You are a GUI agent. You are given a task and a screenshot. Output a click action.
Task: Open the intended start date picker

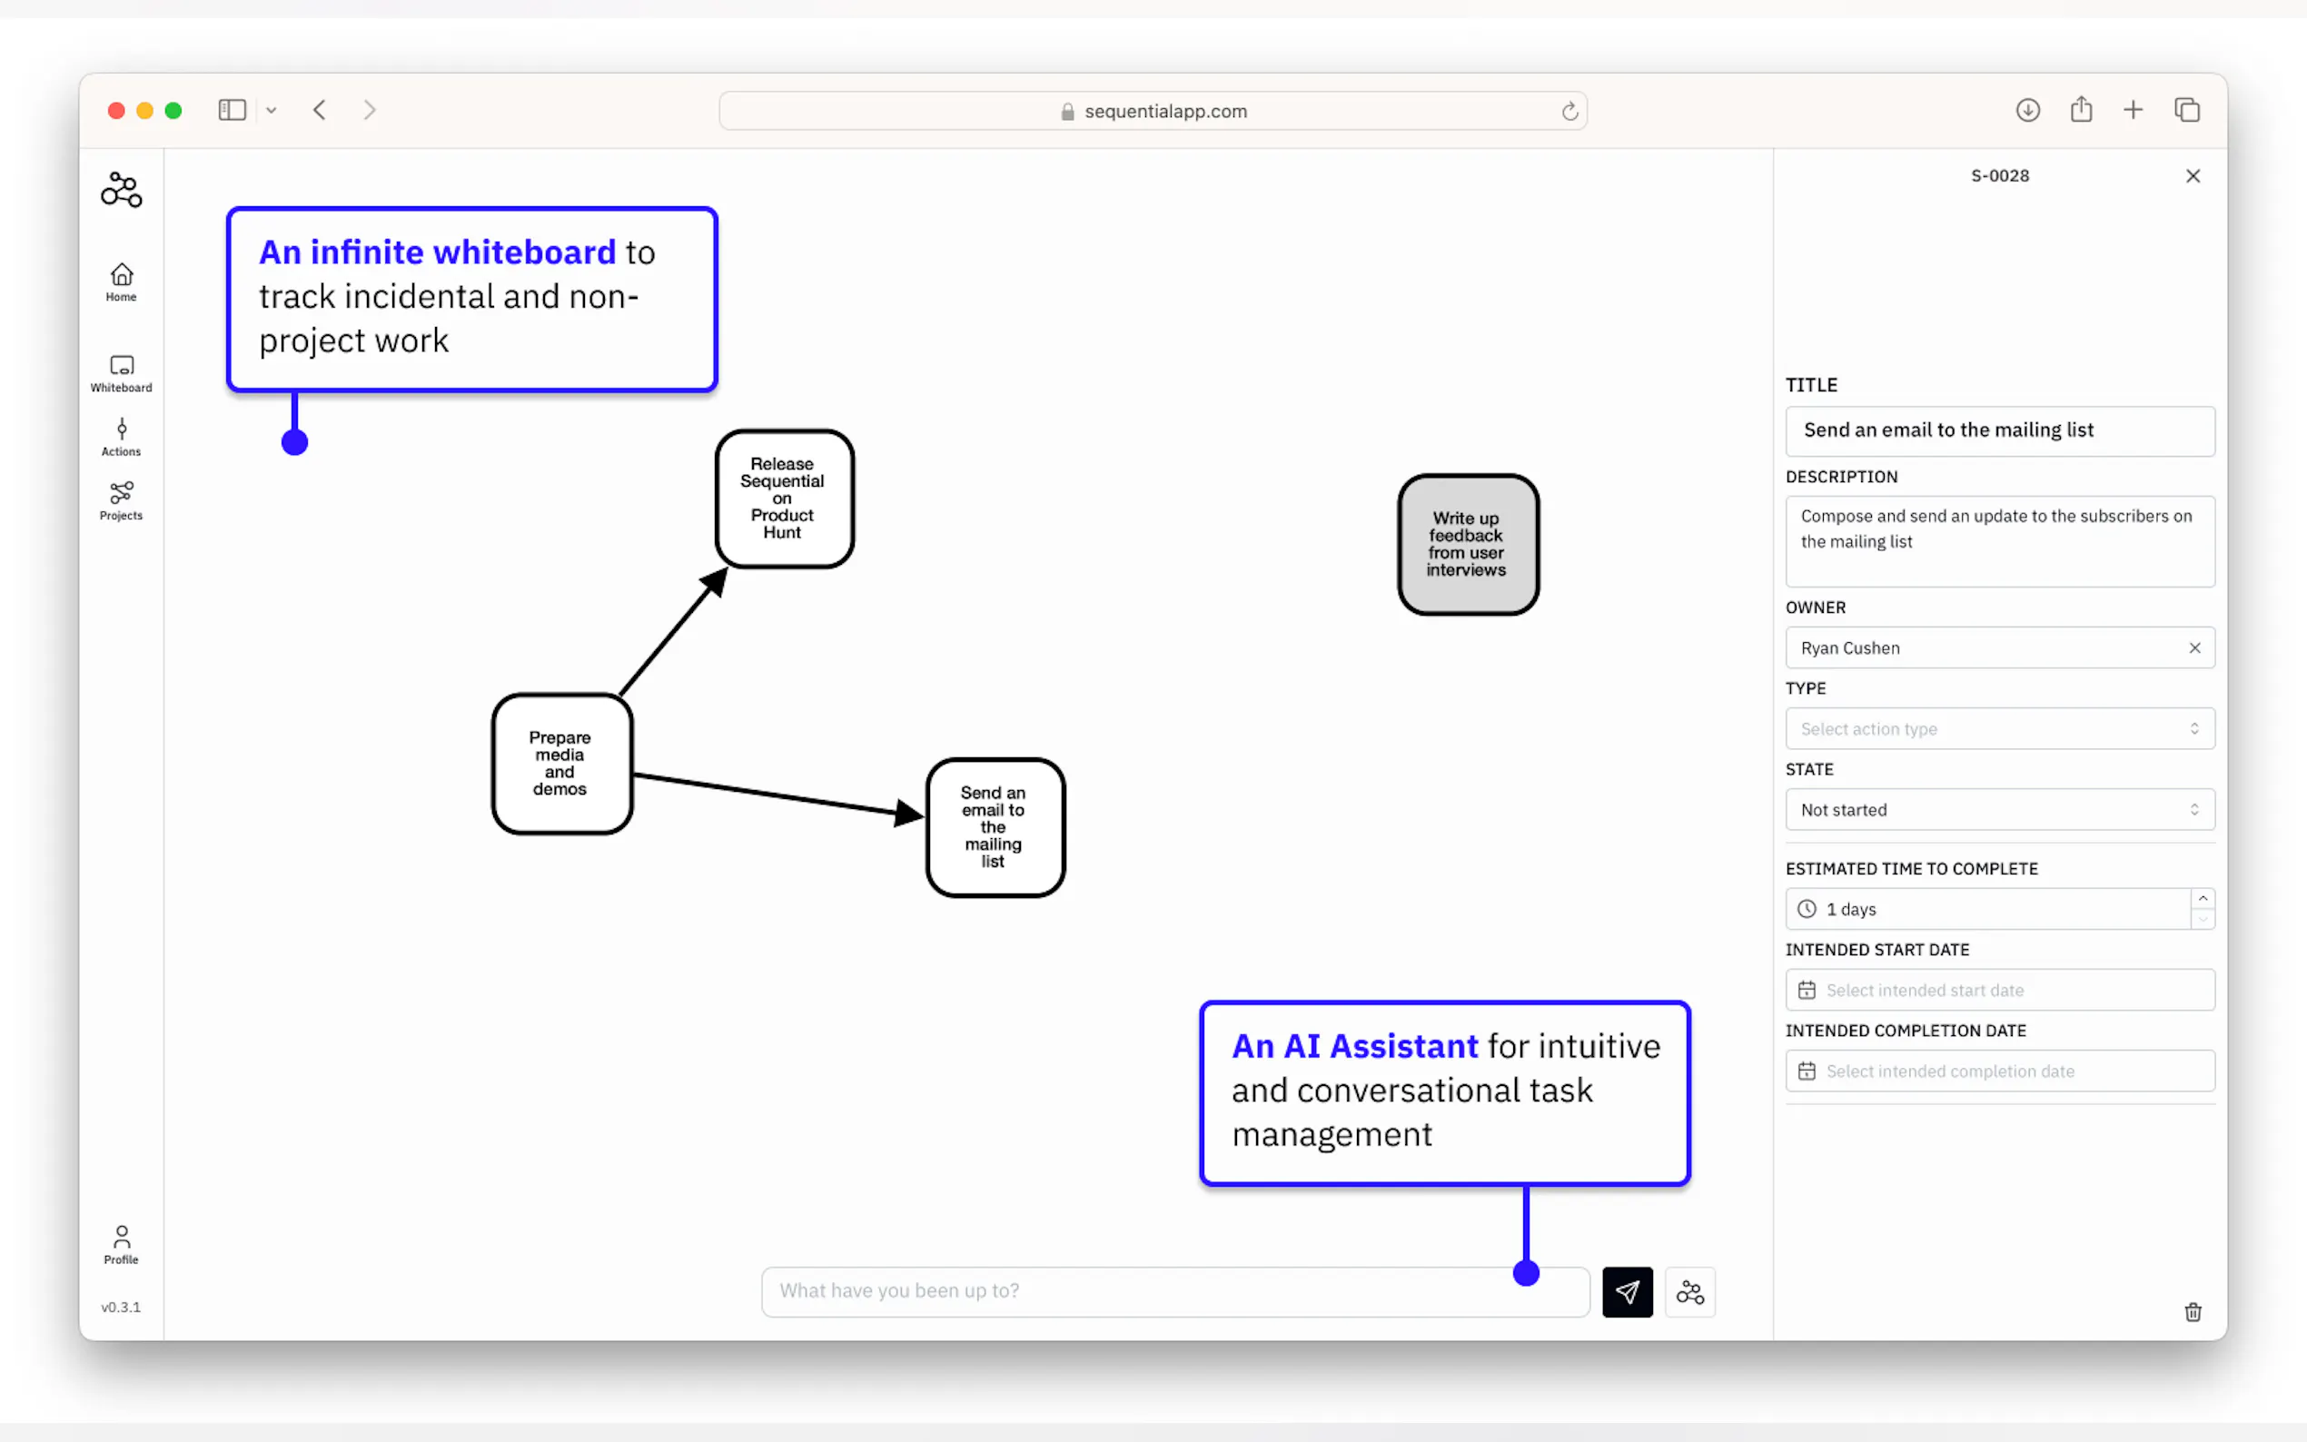pos(1999,990)
